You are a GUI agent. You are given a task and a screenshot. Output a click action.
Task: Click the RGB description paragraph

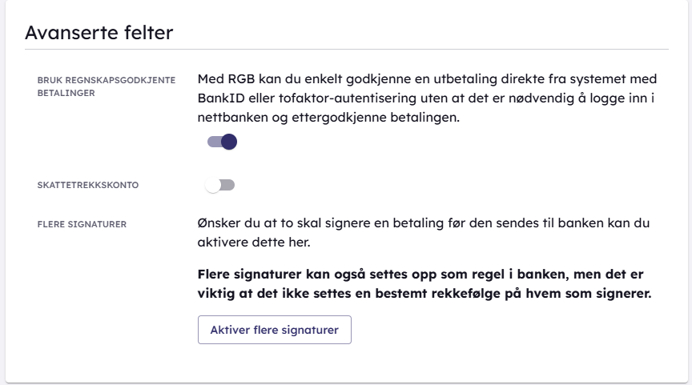427,98
